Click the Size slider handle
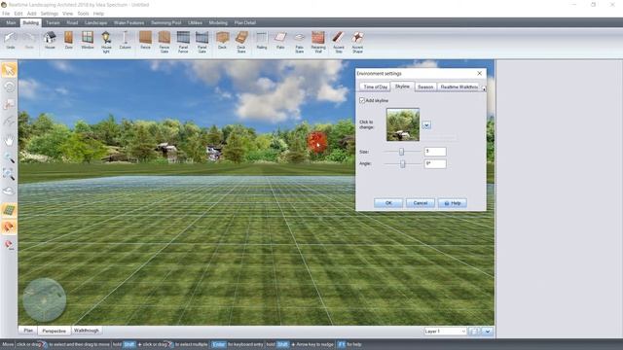Image resolution: width=623 pixels, height=350 pixels. pyautogui.click(x=401, y=152)
